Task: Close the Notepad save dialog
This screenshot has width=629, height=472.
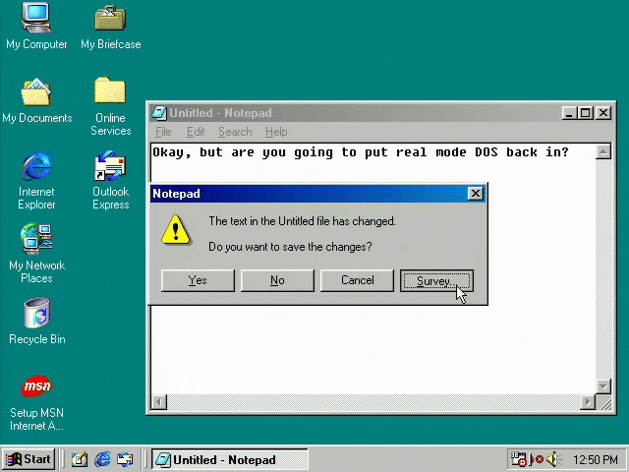Action: pyautogui.click(x=476, y=194)
